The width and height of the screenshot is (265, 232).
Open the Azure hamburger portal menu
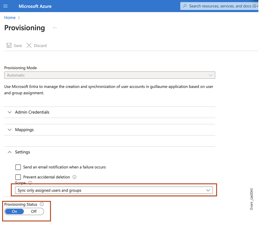pos(5,6)
